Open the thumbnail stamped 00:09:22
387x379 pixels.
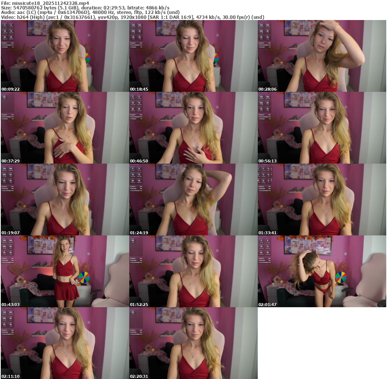[x=65, y=56]
